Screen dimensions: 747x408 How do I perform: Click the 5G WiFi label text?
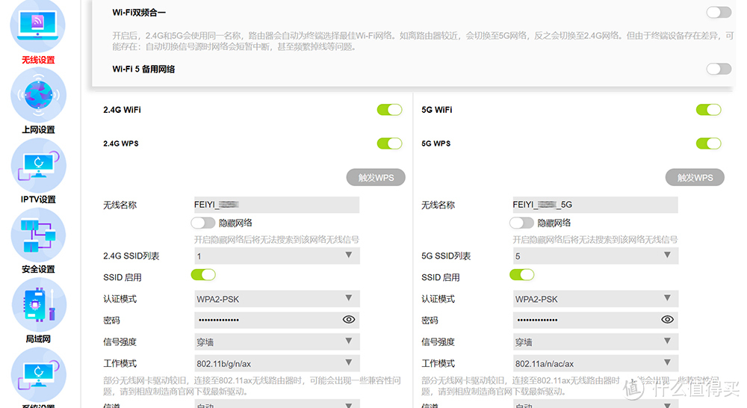pyautogui.click(x=437, y=110)
